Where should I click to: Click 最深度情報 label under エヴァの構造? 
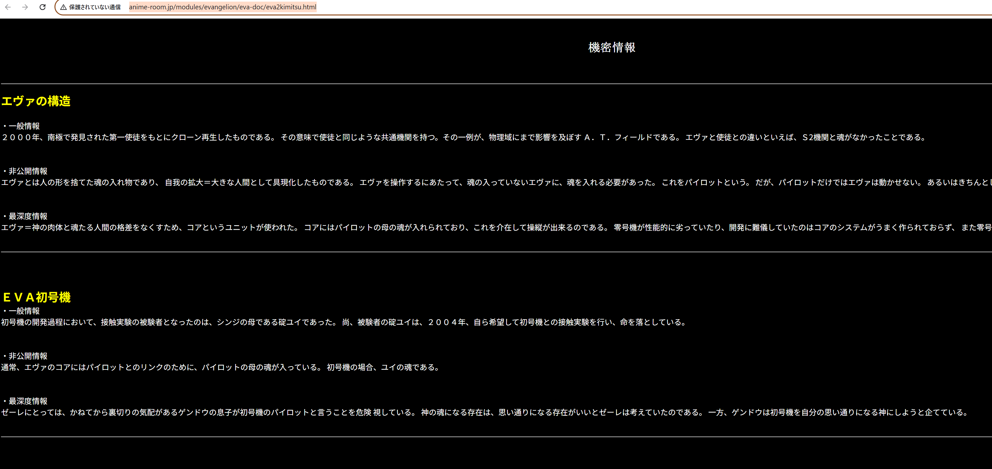point(28,216)
